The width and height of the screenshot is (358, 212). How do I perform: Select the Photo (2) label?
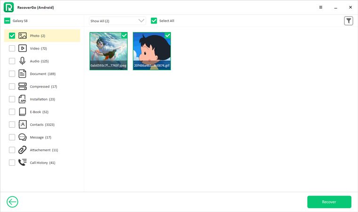coord(38,36)
